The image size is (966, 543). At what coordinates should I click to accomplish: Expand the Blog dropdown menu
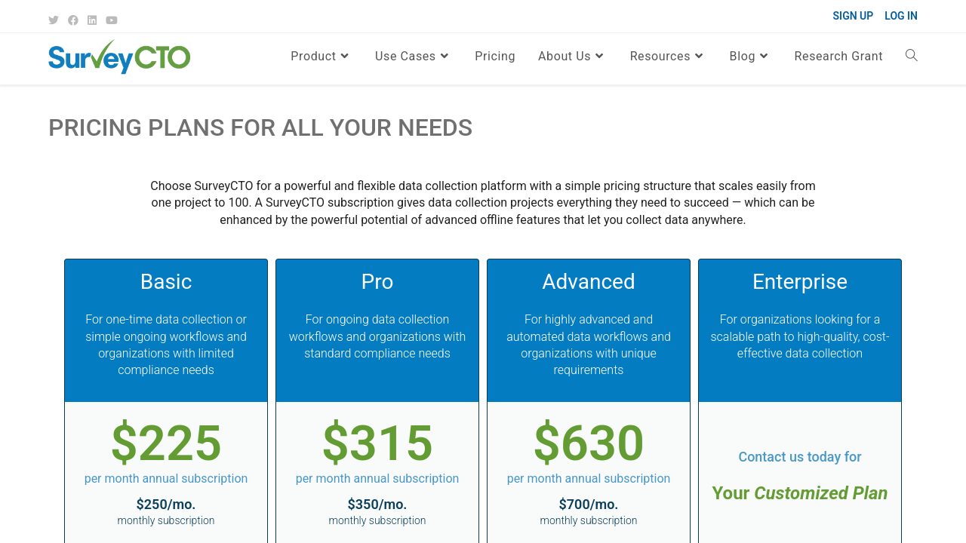(749, 57)
